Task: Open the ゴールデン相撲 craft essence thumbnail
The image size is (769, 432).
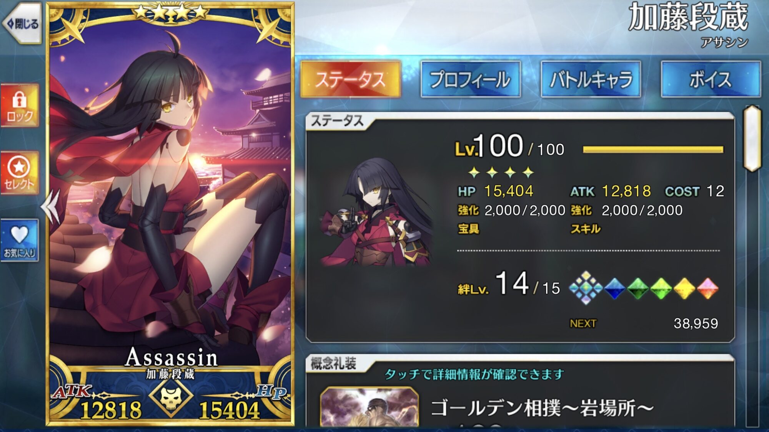Action: tap(369, 407)
